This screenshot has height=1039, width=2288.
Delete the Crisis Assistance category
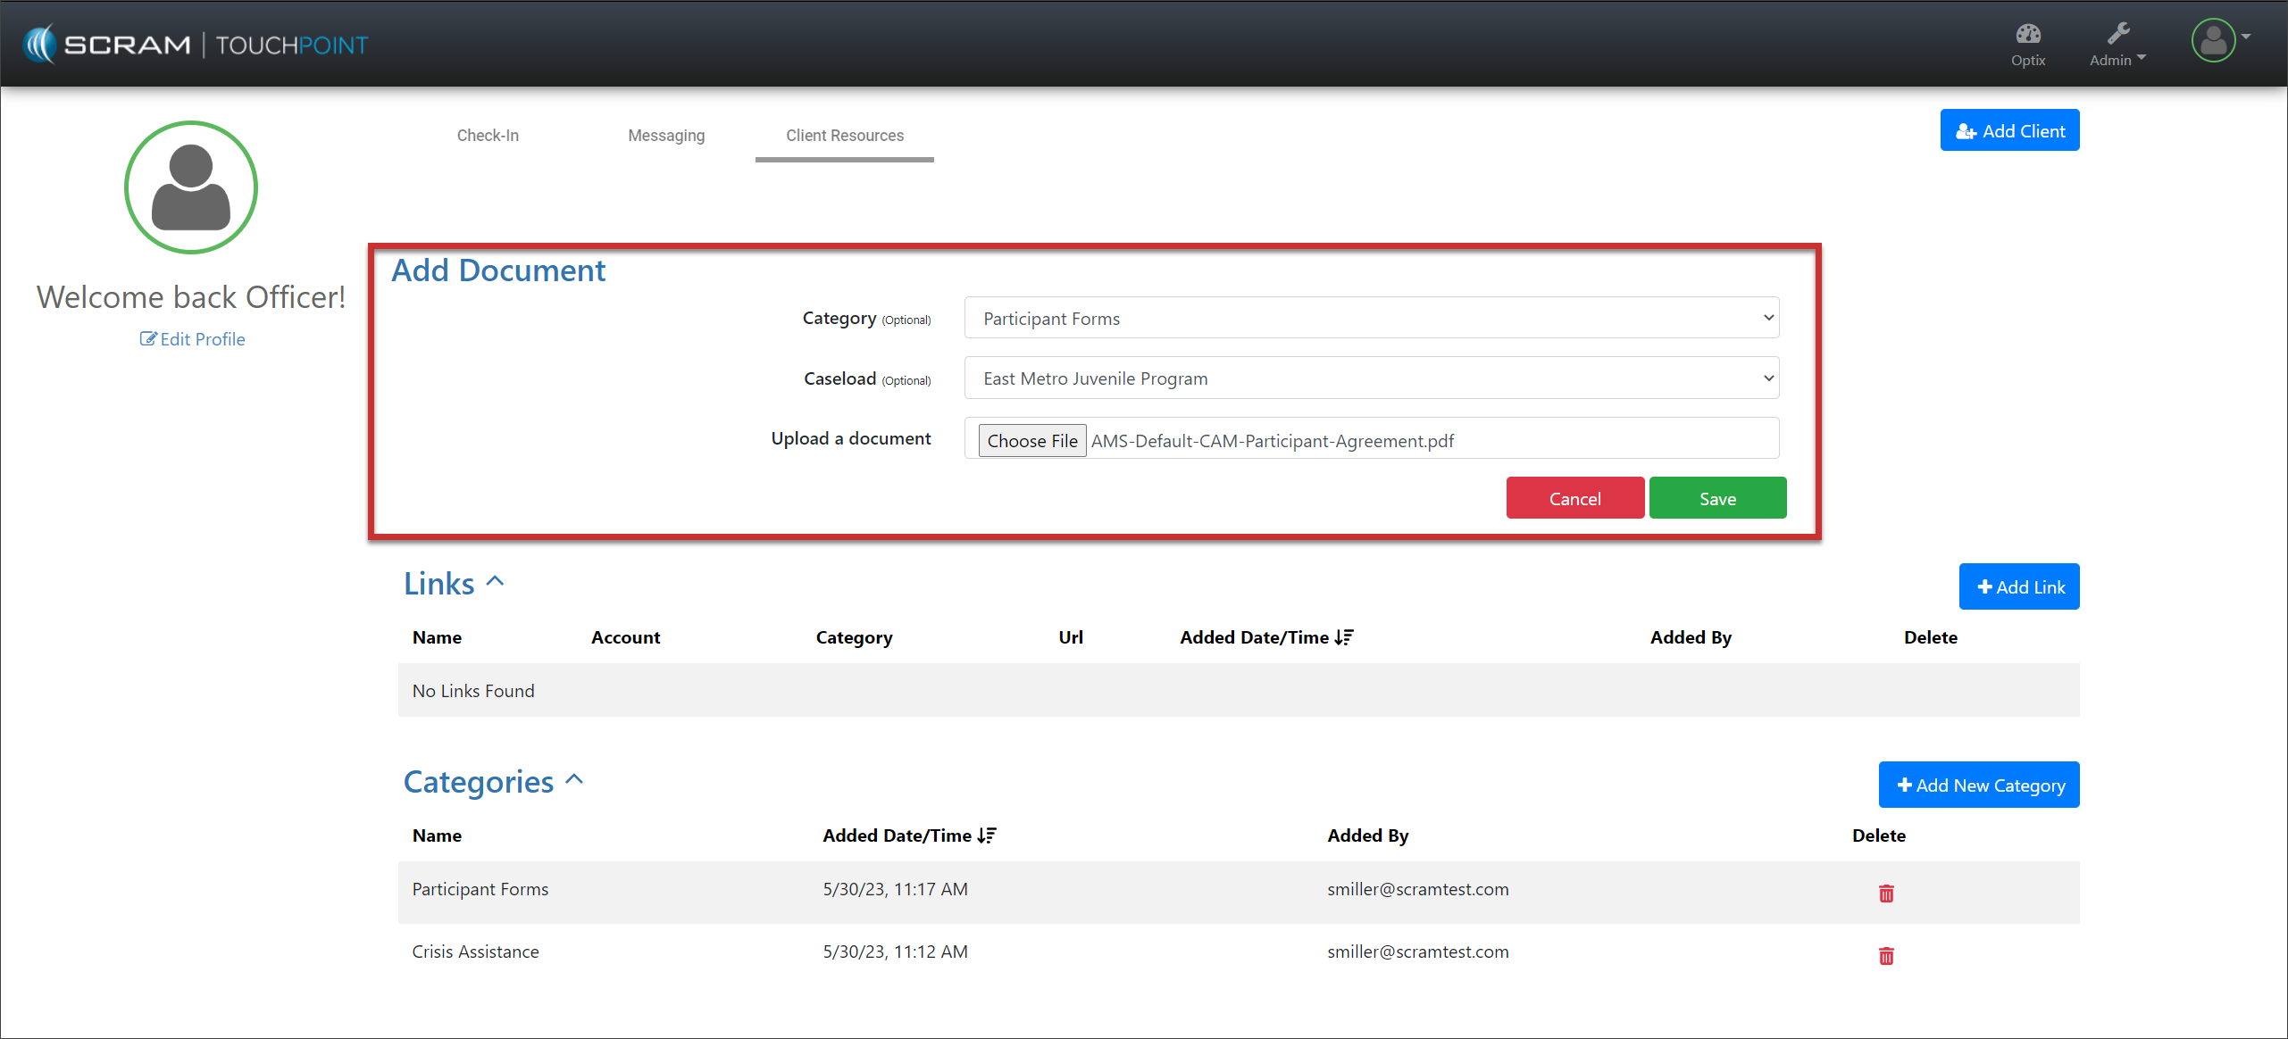coord(1885,956)
